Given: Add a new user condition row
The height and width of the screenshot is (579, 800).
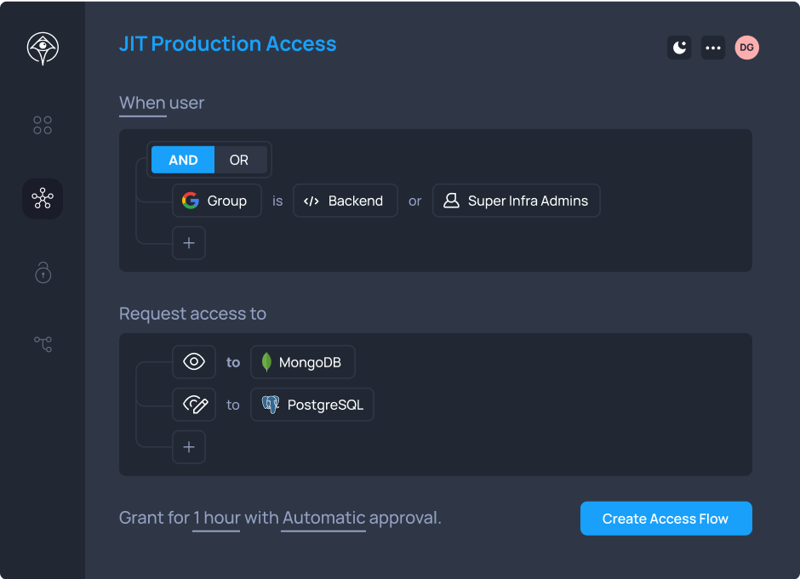Looking at the screenshot, I should pyautogui.click(x=189, y=243).
